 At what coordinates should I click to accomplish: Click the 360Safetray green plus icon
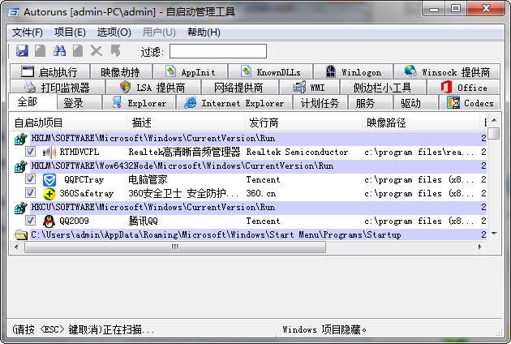(49, 194)
